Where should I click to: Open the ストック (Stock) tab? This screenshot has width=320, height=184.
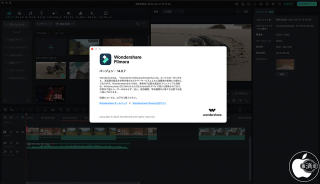point(19,15)
